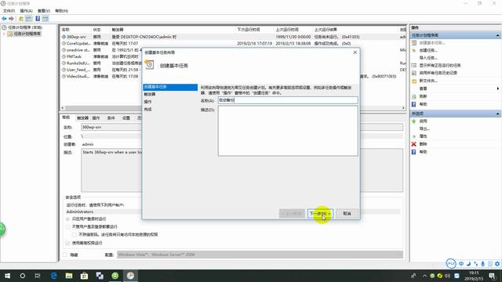
Task: Open the notification center in the taskbar
Action: pos(492,276)
